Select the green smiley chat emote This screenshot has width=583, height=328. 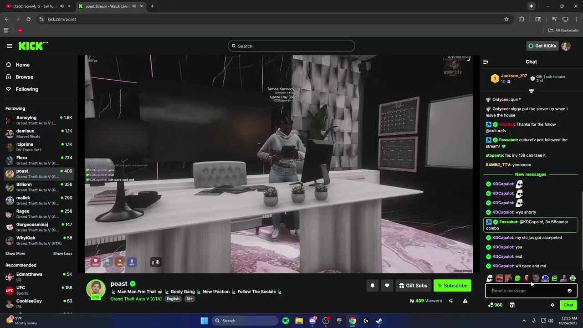click(x=517, y=278)
